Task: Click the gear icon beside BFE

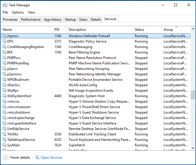Action: coord(4,52)
